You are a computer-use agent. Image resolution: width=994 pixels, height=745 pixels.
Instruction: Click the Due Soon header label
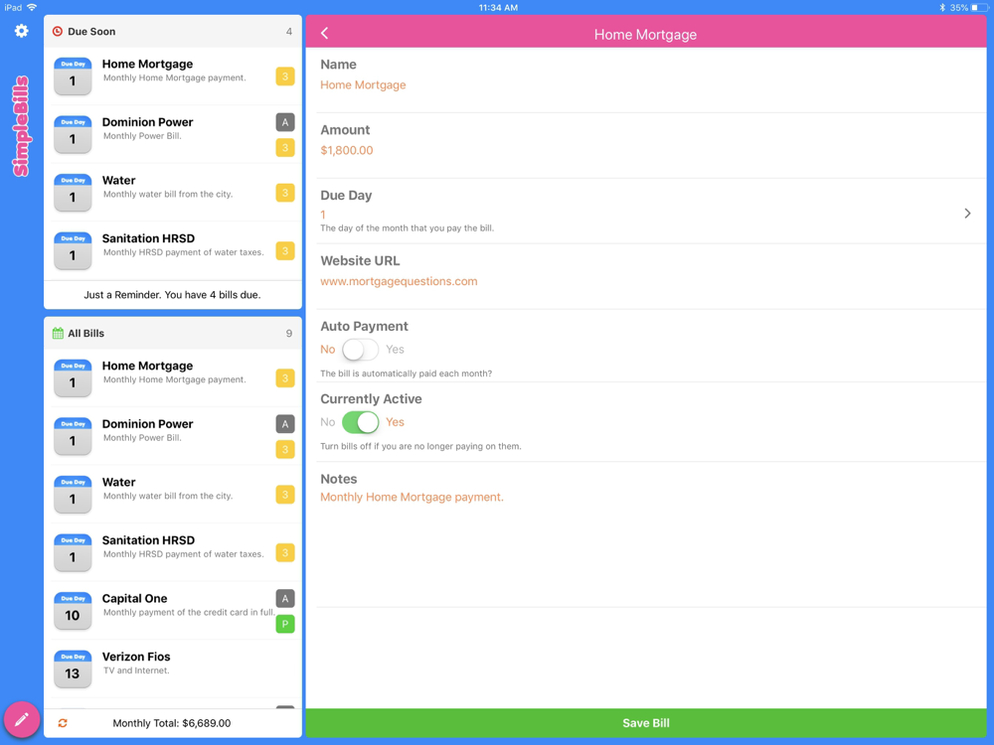91,31
